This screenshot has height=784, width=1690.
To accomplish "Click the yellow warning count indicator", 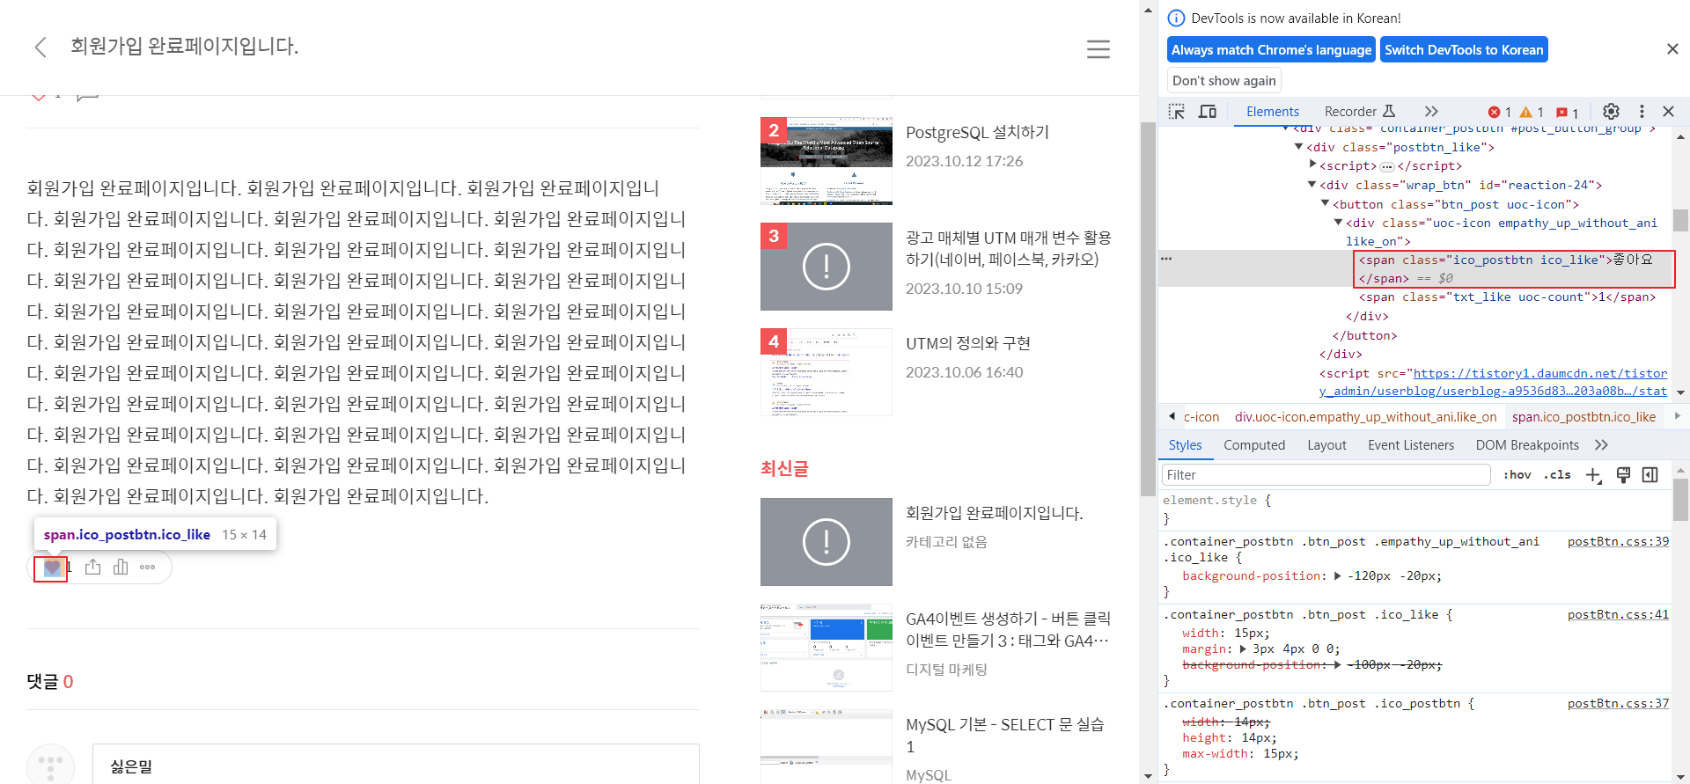I will pos(1532,113).
